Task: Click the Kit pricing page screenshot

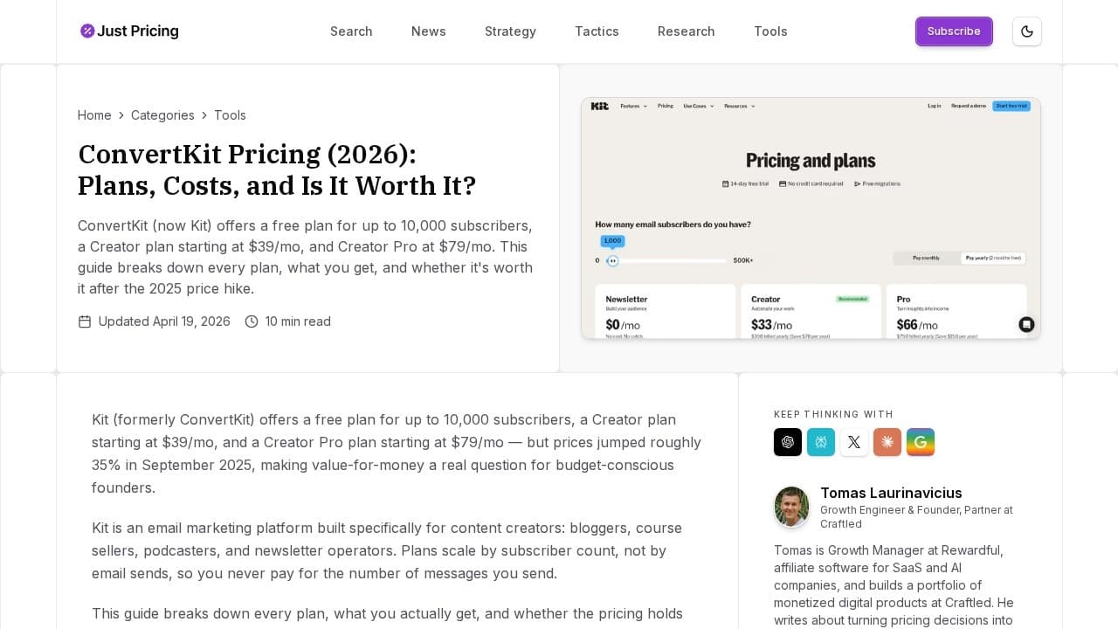Action: click(811, 218)
